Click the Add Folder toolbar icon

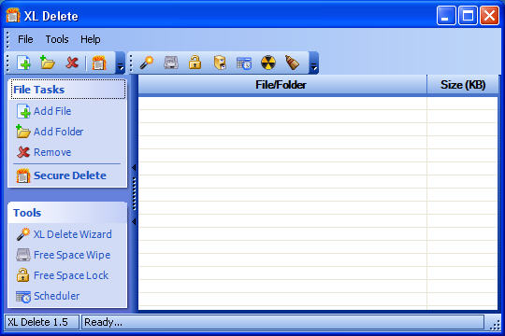[48, 63]
